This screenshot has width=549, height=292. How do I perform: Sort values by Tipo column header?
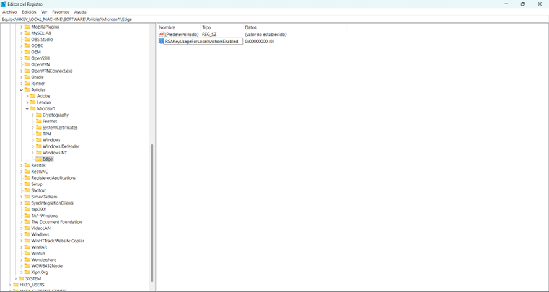coord(222,27)
